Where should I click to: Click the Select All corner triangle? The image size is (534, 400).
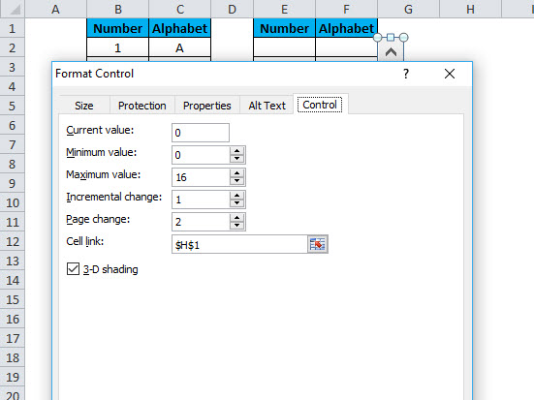click(x=13, y=9)
